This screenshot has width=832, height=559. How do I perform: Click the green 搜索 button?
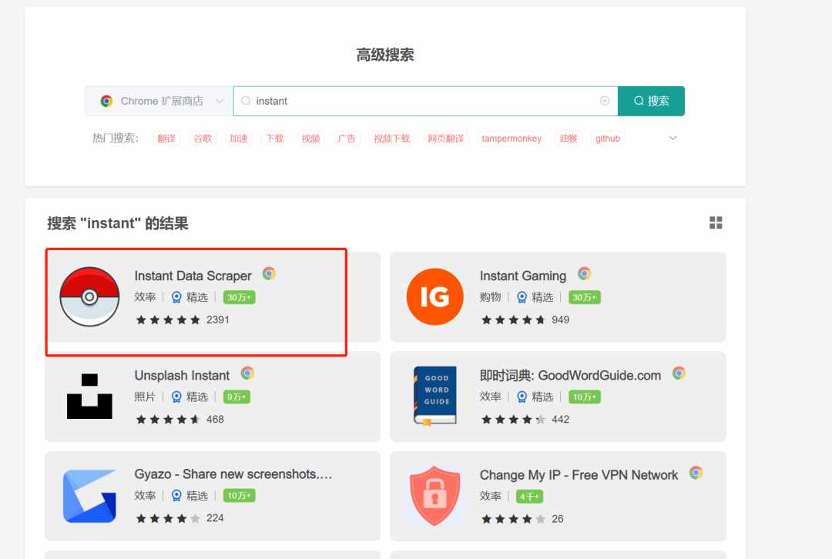tap(651, 101)
